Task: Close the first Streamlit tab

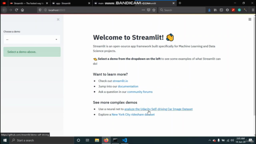Action: coord(47,3)
